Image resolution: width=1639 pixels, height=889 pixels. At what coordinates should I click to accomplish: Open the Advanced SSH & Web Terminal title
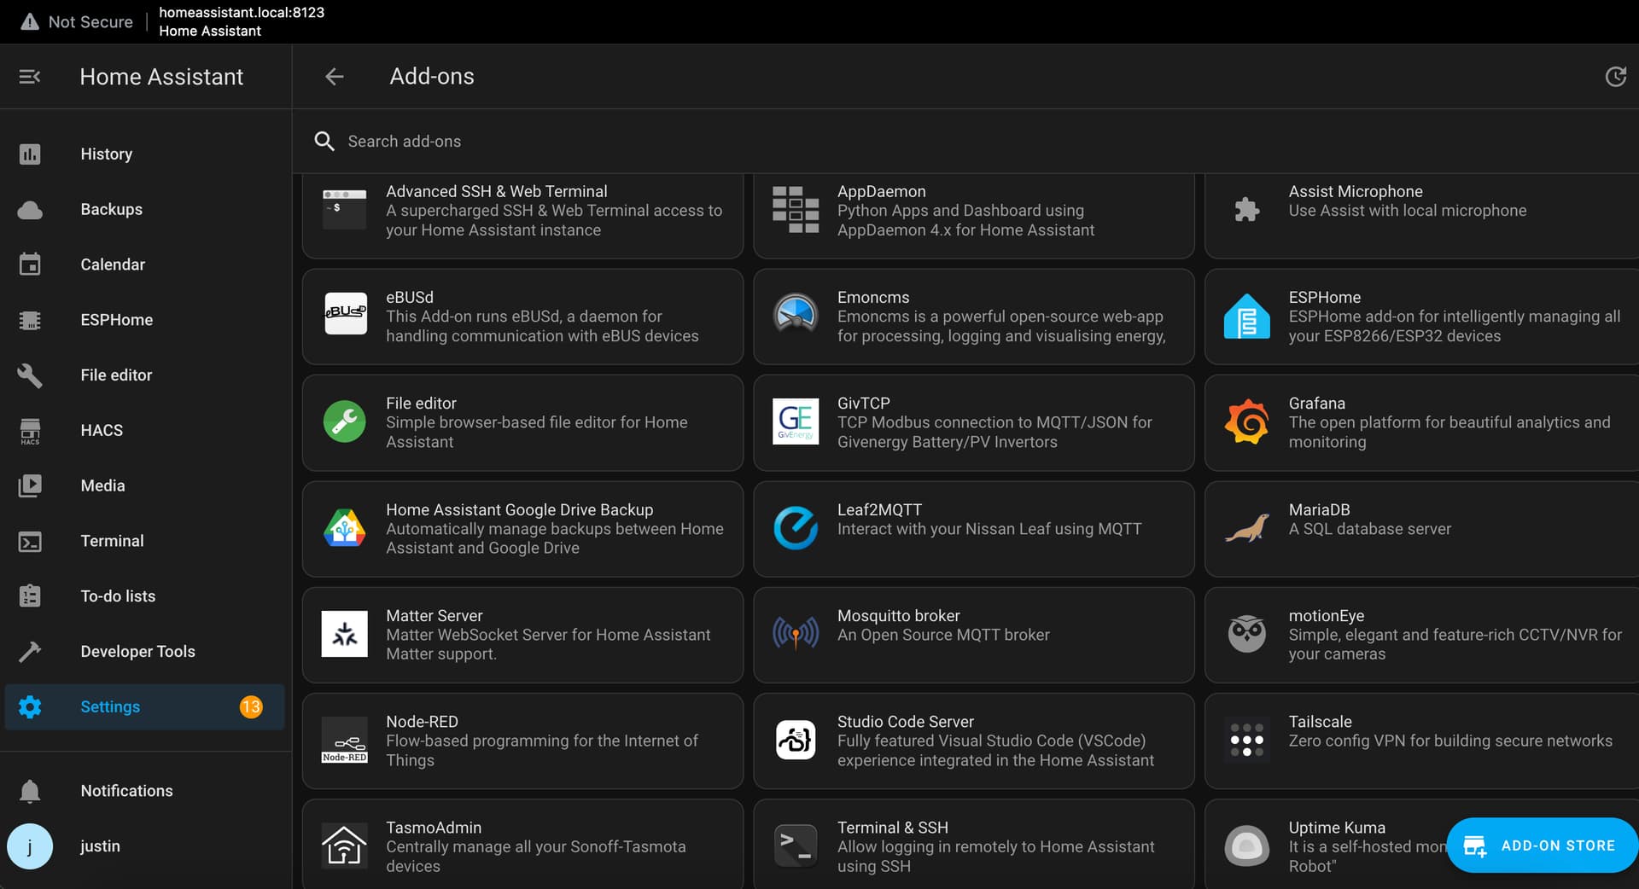pyautogui.click(x=497, y=191)
